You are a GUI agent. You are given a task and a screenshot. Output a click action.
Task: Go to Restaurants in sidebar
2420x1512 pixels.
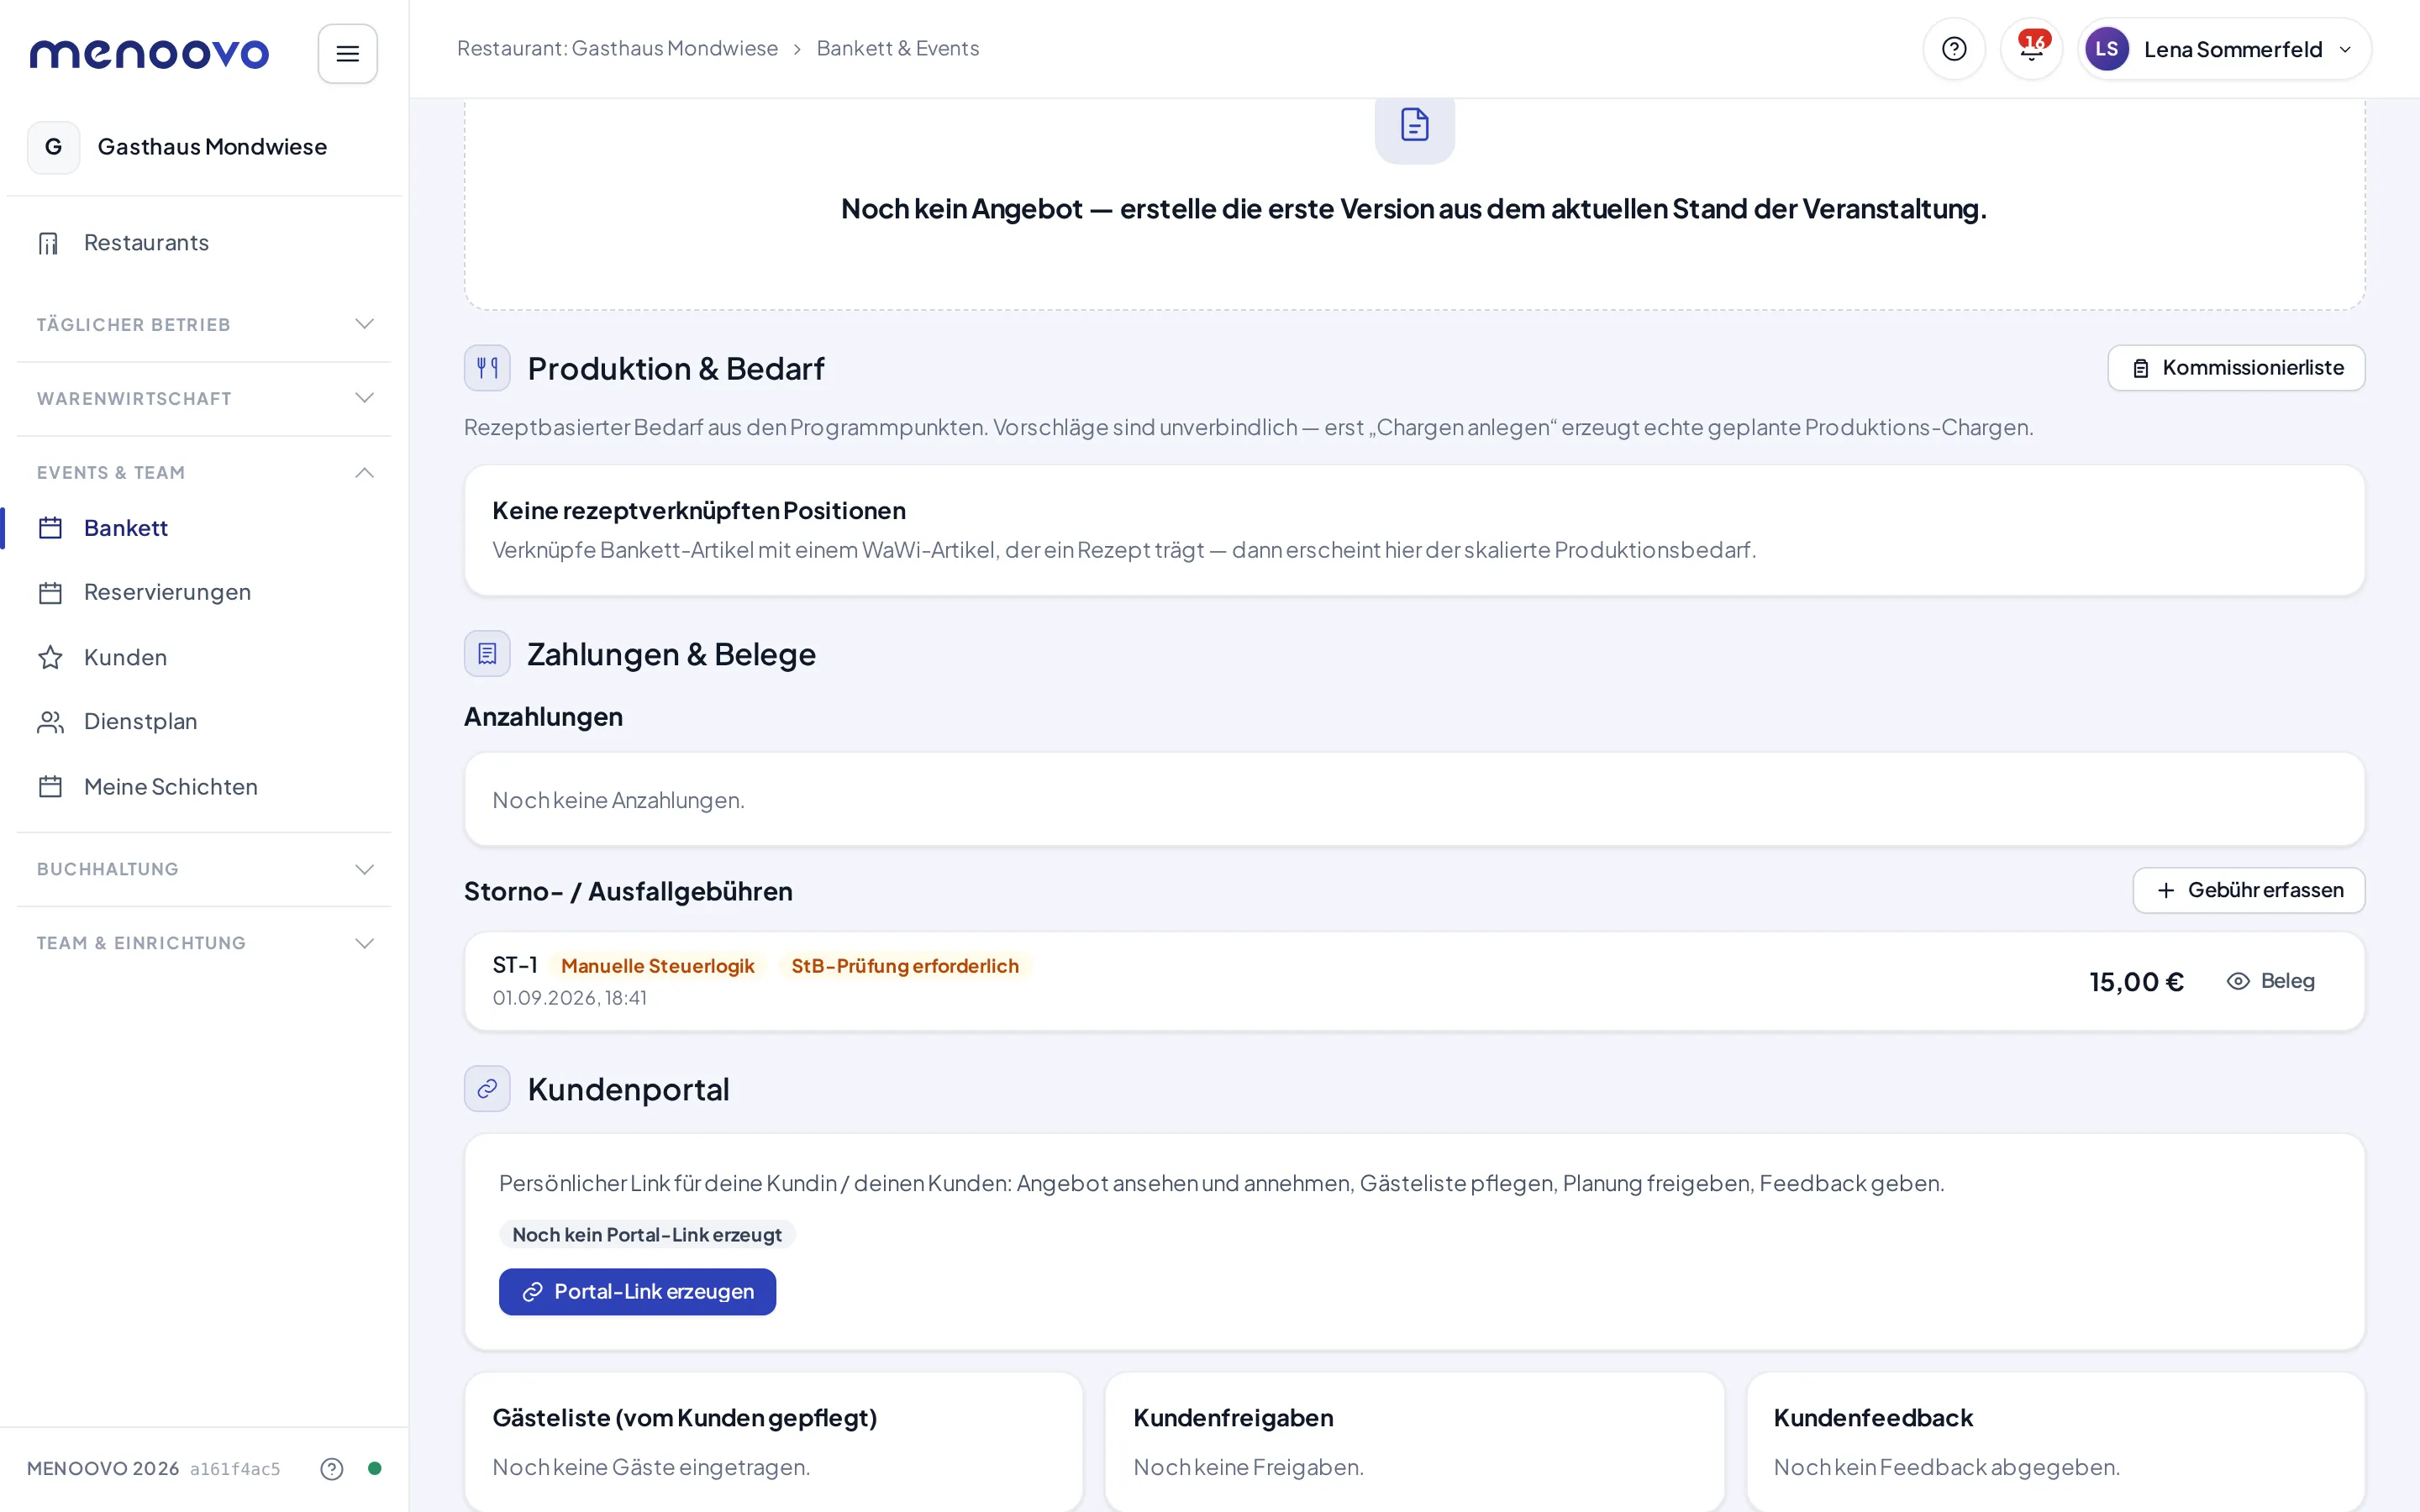pyautogui.click(x=204, y=243)
